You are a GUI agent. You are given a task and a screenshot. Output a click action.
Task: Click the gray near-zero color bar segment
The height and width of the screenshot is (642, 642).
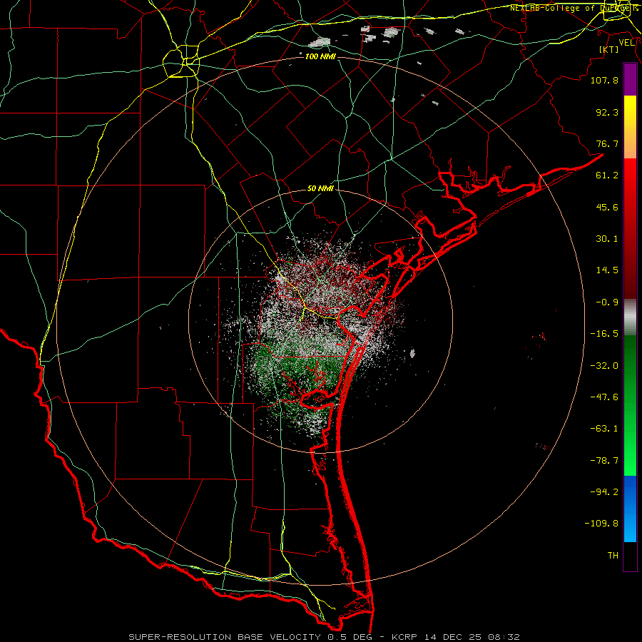click(630, 317)
